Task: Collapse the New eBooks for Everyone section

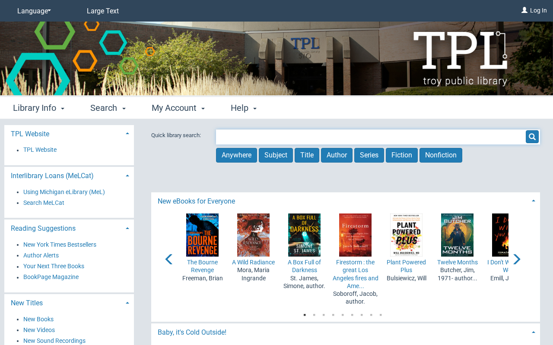Action: pyautogui.click(x=534, y=201)
